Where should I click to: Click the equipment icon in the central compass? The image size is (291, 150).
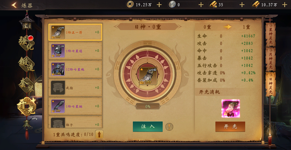tap(148, 76)
